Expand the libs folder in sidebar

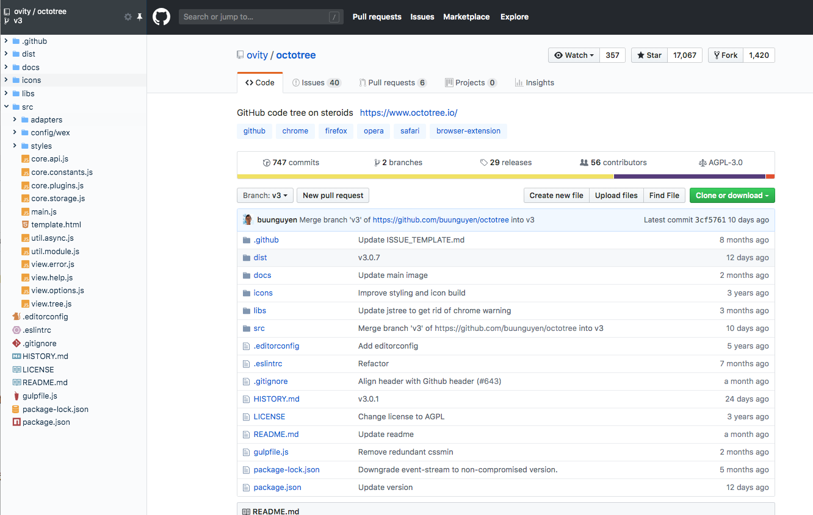pyautogui.click(x=6, y=94)
